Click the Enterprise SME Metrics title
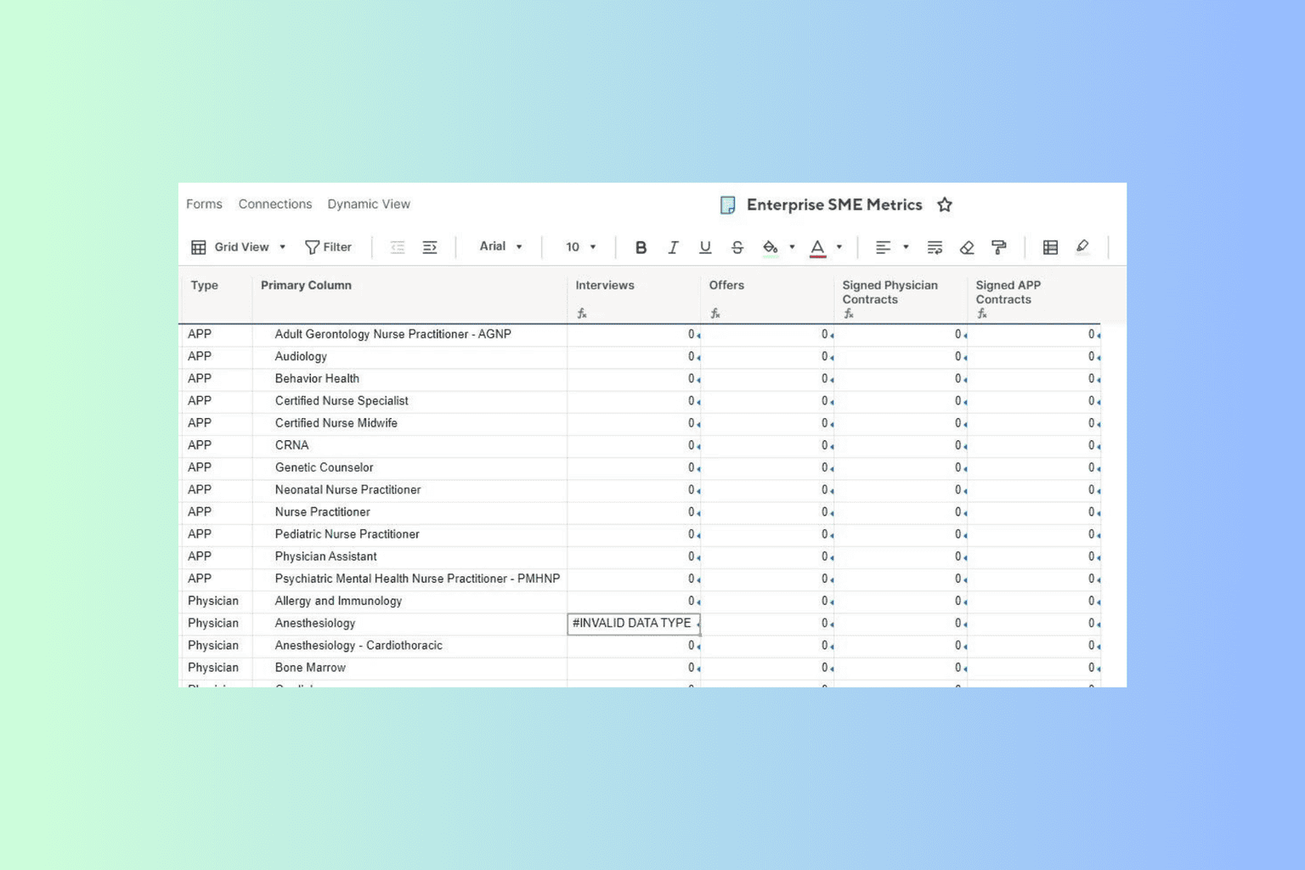The width and height of the screenshot is (1305, 870). [834, 205]
